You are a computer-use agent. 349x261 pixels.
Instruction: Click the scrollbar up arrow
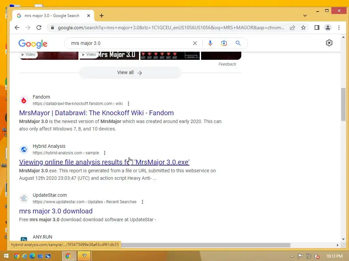coord(343,37)
